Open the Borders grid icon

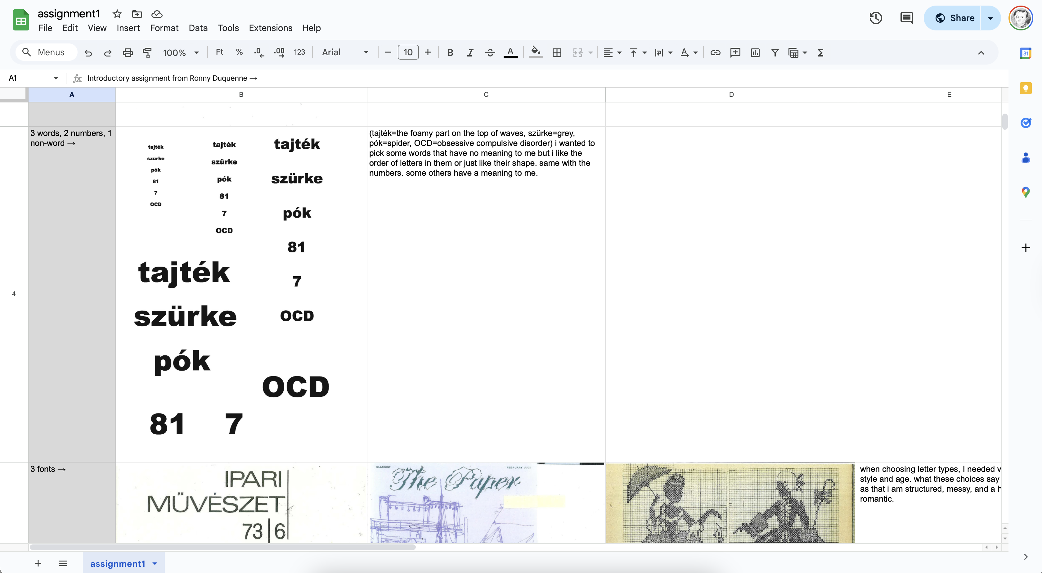(557, 52)
